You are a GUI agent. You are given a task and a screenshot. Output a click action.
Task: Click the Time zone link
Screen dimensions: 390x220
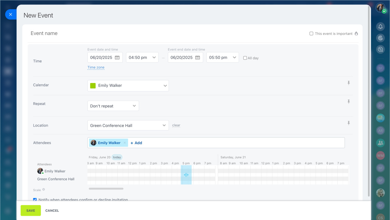[x=96, y=68]
